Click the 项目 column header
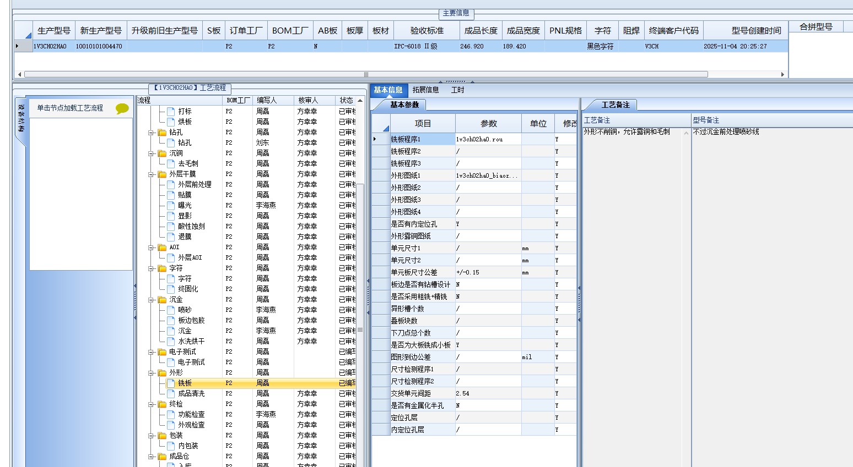The height and width of the screenshot is (467, 853). point(423,124)
